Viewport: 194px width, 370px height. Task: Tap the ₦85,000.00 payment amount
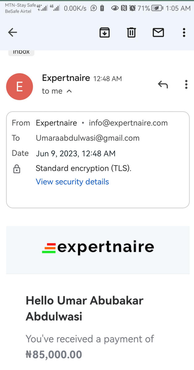point(54,355)
